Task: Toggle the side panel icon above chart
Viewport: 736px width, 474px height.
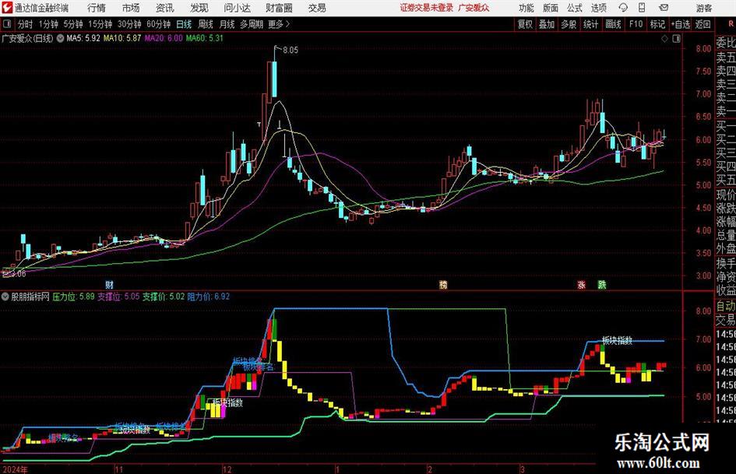Action: [676, 39]
